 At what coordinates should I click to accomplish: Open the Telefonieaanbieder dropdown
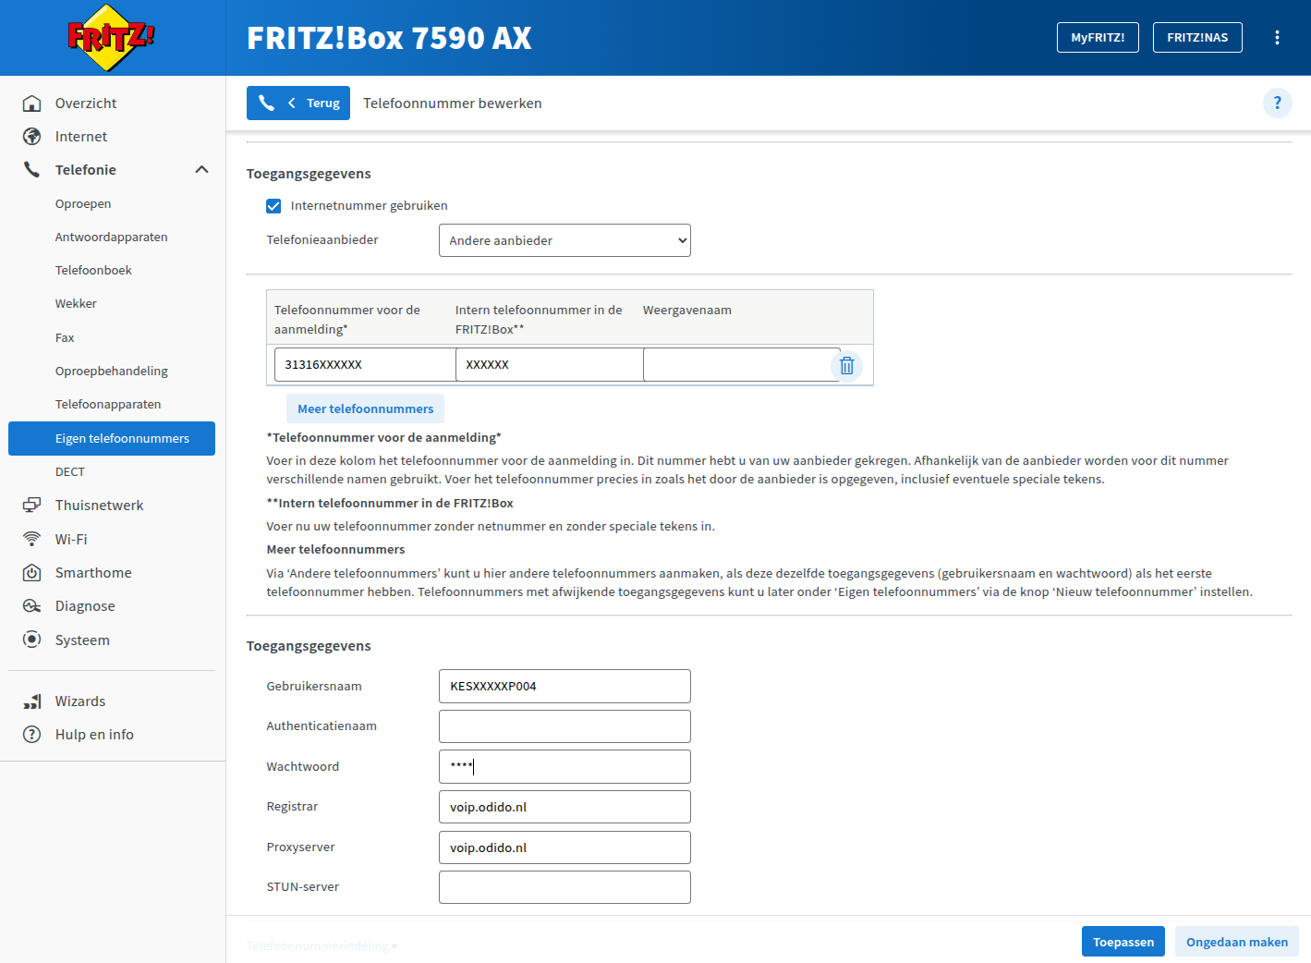[564, 240]
